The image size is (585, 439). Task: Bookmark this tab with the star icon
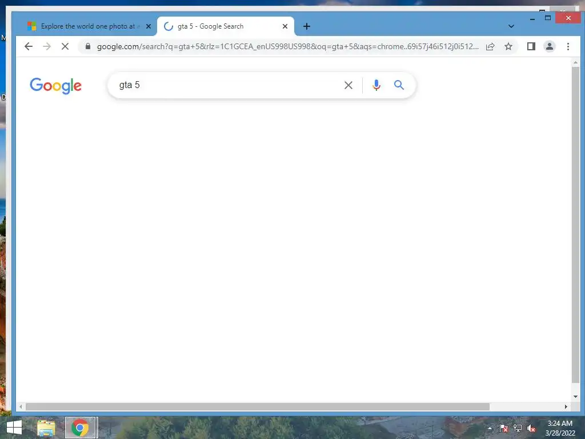pos(508,46)
